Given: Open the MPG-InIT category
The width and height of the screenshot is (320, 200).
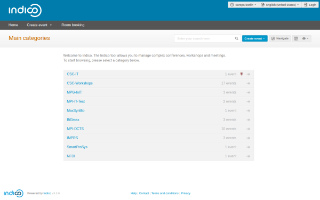Looking at the screenshot, I should pyautogui.click(x=75, y=92).
